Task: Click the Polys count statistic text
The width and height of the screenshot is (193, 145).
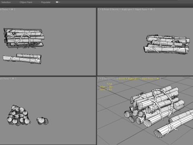Action: (x=106, y=87)
